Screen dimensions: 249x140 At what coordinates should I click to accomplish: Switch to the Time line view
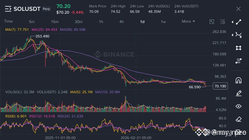pyautogui.click(x=8, y=21)
